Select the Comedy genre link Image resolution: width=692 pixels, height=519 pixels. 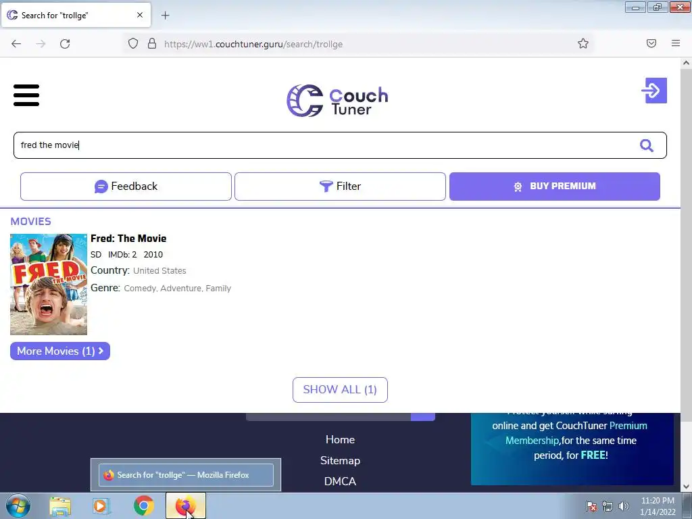(x=140, y=288)
